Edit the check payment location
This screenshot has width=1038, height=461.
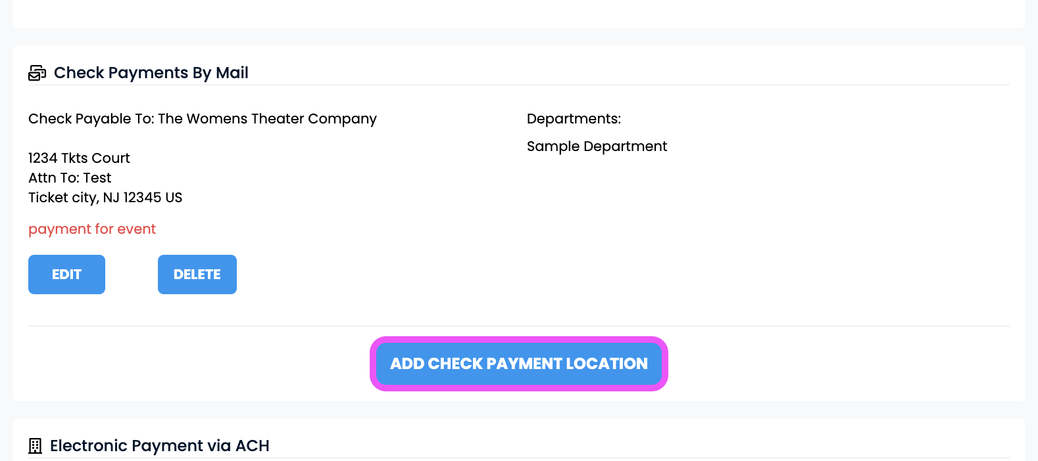(66, 274)
